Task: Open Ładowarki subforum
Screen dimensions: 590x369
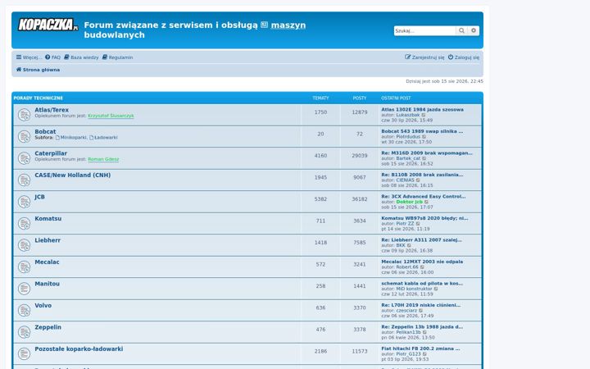Action: tap(103, 138)
